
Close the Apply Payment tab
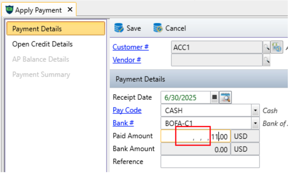click(x=70, y=10)
